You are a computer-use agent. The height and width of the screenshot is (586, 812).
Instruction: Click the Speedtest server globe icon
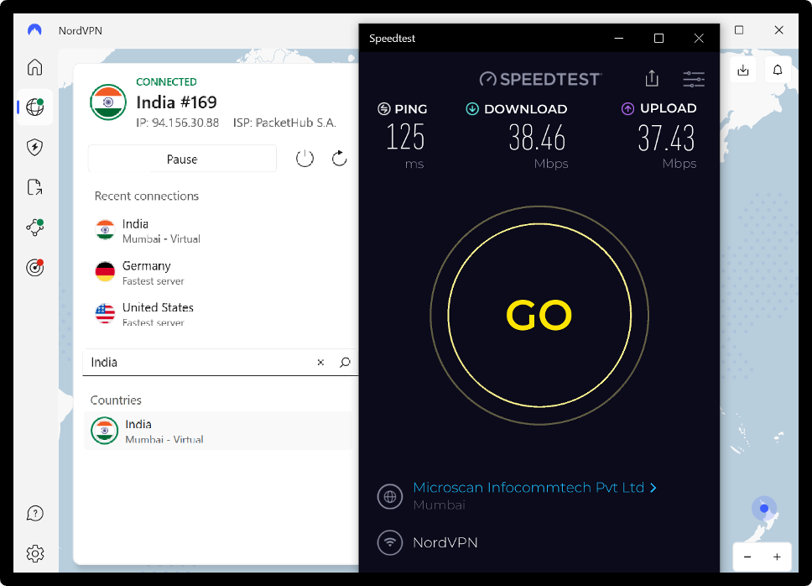pos(390,496)
